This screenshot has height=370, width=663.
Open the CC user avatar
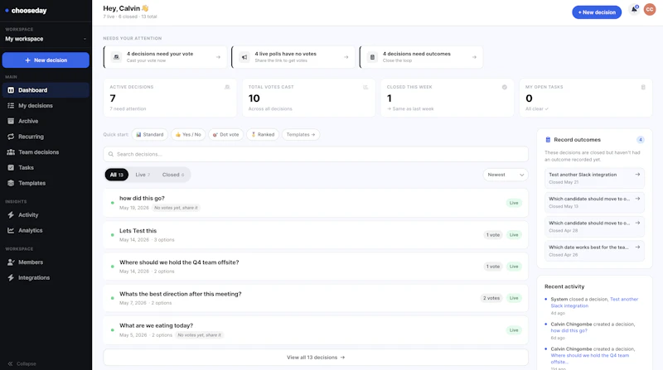pos(650,9)
